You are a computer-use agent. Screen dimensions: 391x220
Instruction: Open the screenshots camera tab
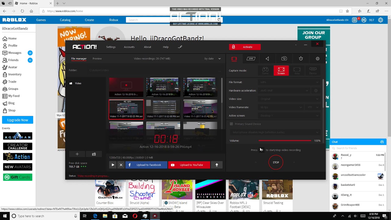(x=284, y=59)
